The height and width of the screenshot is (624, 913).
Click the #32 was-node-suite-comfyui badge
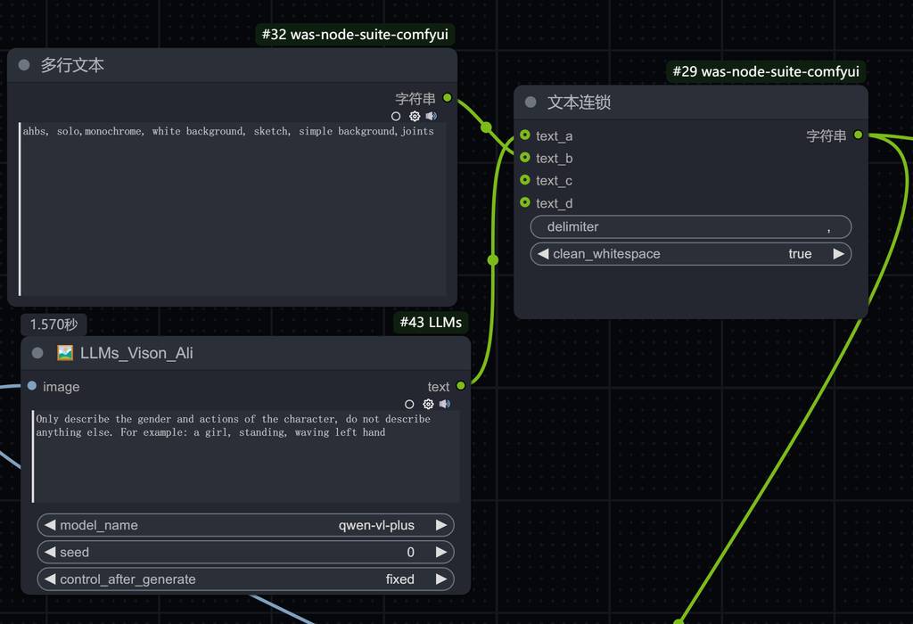[x=355, y=35]
